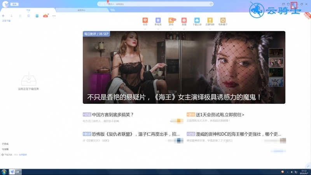Click the delete task icon in the toolbar

(x=28, y=16)
